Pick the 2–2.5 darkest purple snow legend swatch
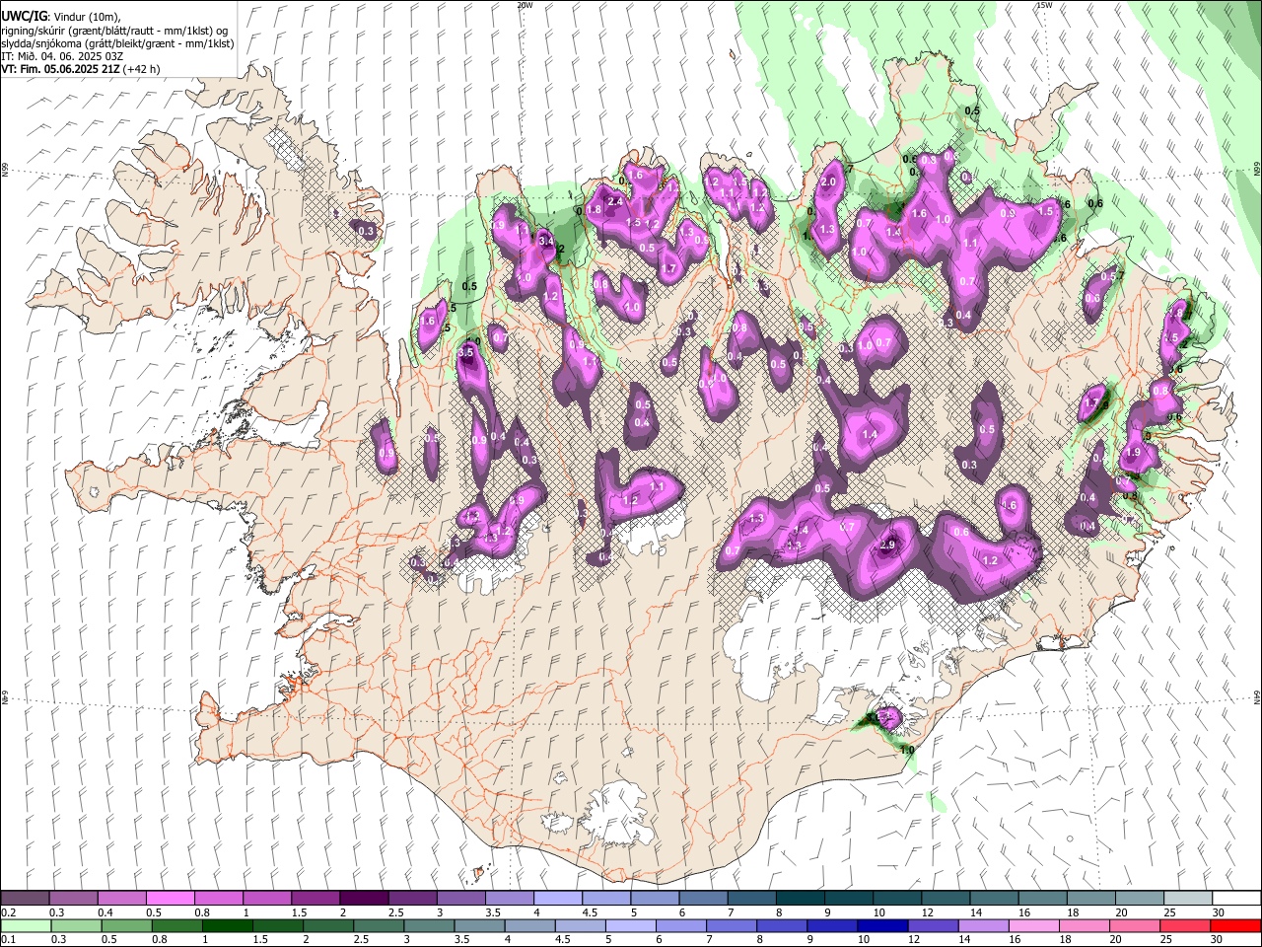1262x947 pixels. click(x=363, y=899)
